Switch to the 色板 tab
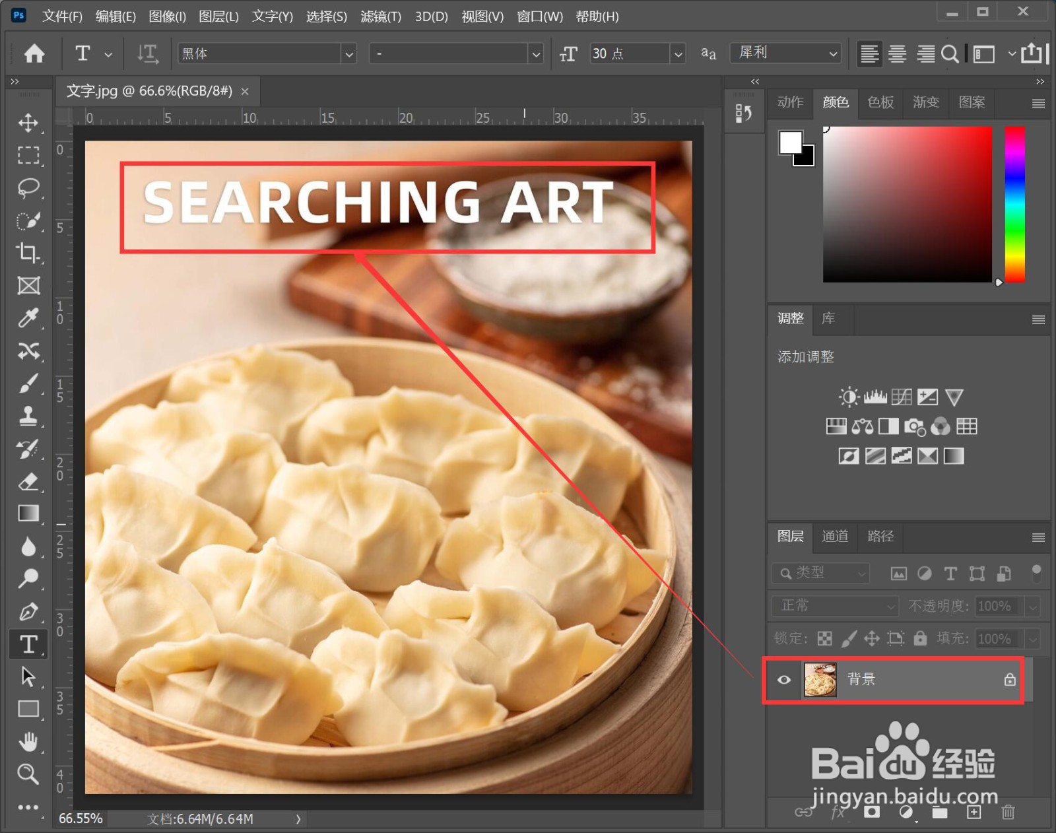 pos(880,102)
